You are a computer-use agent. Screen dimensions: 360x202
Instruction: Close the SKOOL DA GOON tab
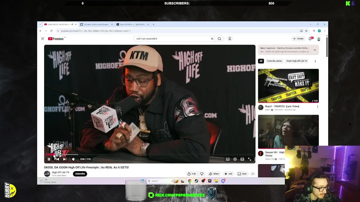tap(76, 24)
